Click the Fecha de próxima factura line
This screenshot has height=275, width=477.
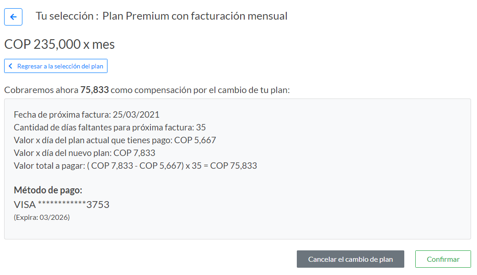coord(86,114)
